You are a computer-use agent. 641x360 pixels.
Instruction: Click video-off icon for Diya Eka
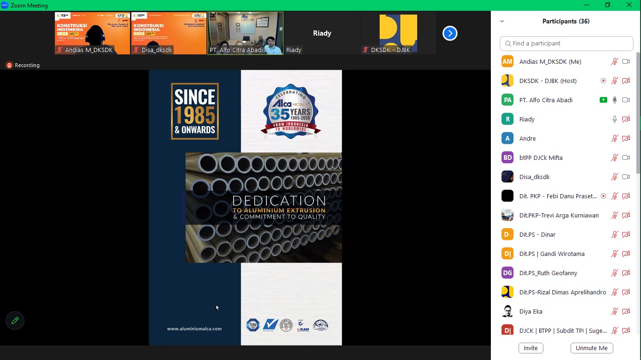pos(626,311)
